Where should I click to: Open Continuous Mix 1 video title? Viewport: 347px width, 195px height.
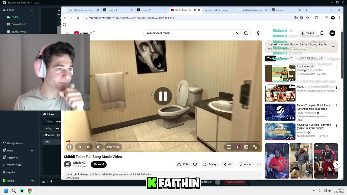click(x=307, y=66)
